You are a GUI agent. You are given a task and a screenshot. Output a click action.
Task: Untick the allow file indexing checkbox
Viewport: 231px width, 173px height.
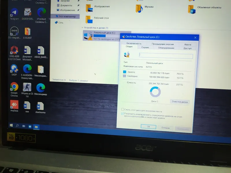[122, 113]
